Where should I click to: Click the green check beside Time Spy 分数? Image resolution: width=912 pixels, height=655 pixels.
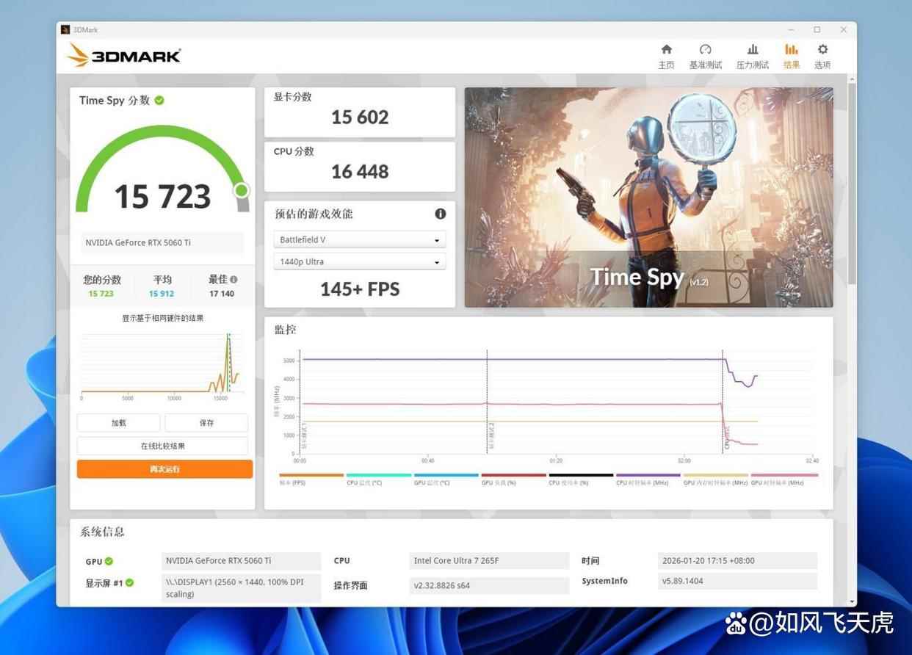[x=159, y=100]
